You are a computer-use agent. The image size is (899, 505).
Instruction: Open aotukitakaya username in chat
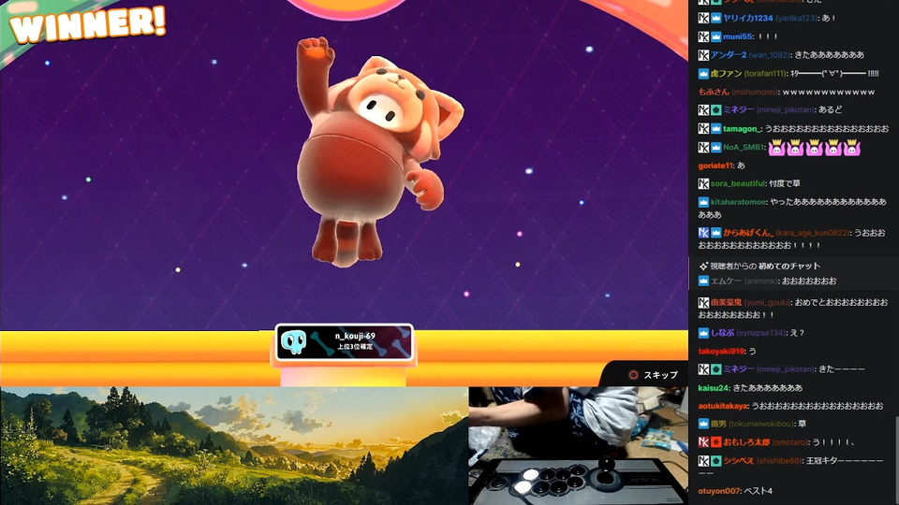click(x=723, y=406)
